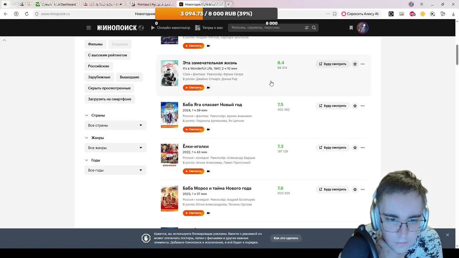Add Ёлки-иголки to Буду смотреть

tap(333, 148)
